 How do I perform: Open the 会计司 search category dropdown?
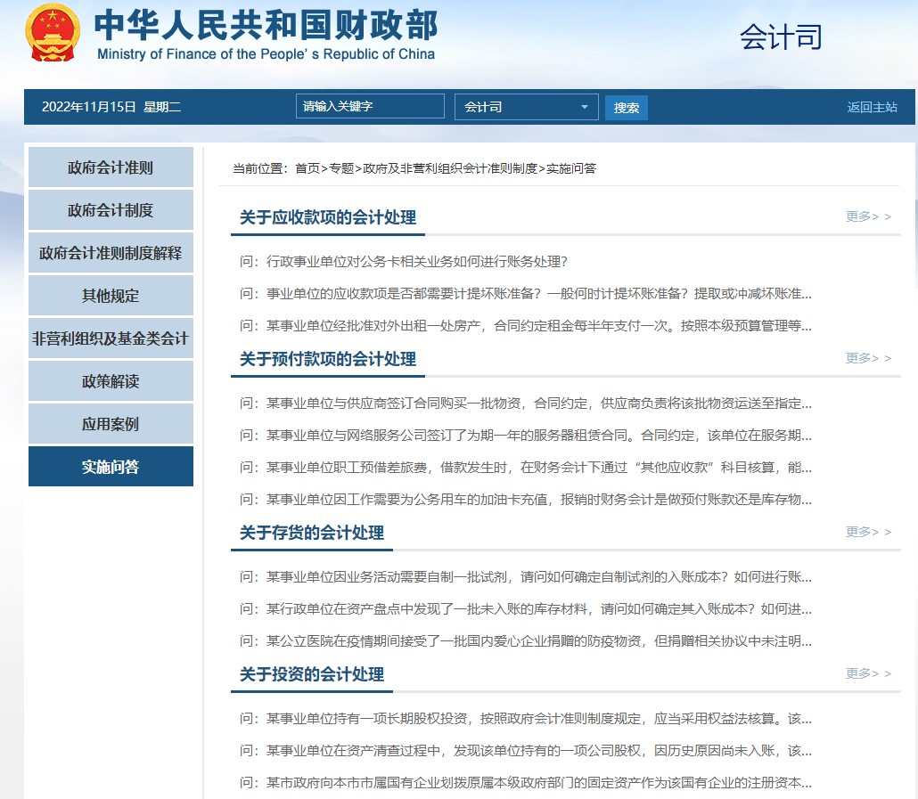click(526, 106)
